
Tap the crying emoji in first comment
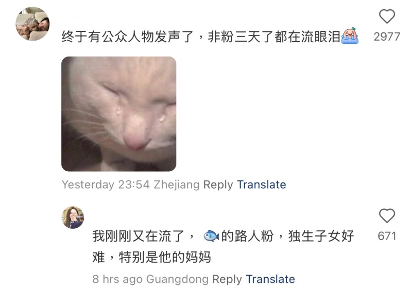350,36
